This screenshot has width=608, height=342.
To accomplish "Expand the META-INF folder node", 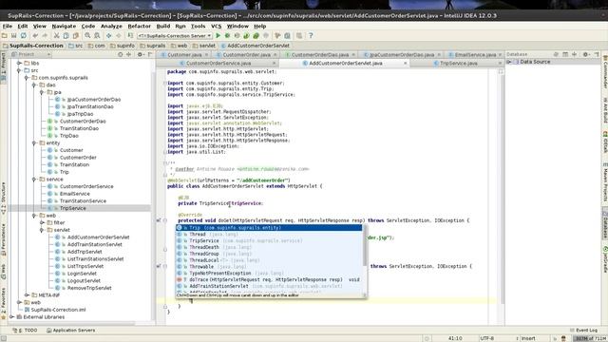I will (x=27, y=295).
